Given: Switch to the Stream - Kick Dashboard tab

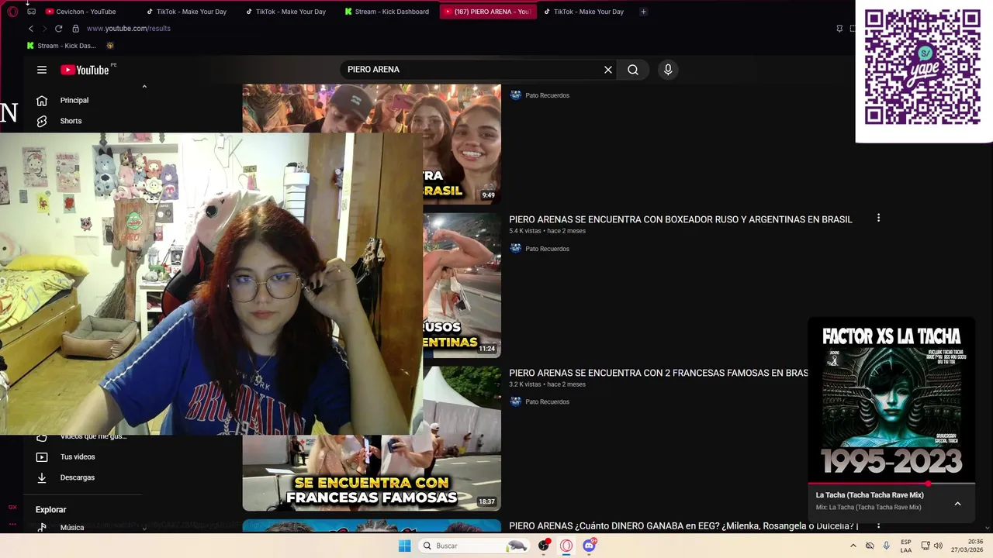Looking at the screenshot, I should (x=387, y=12).
